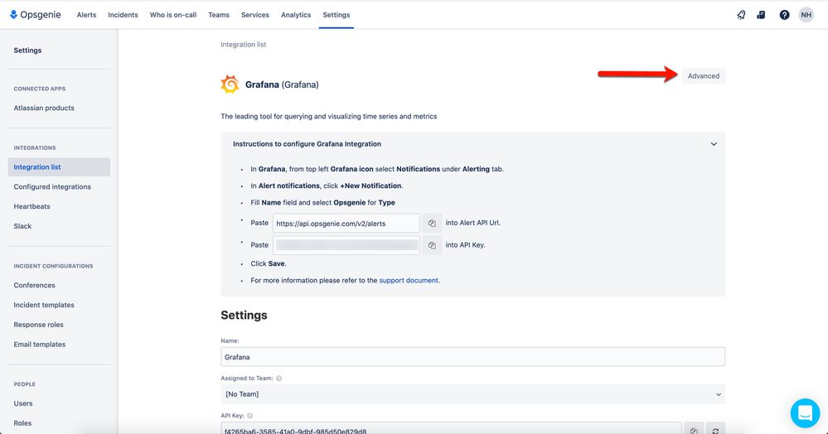Open the notes icon in top bar

coord(761,15)
